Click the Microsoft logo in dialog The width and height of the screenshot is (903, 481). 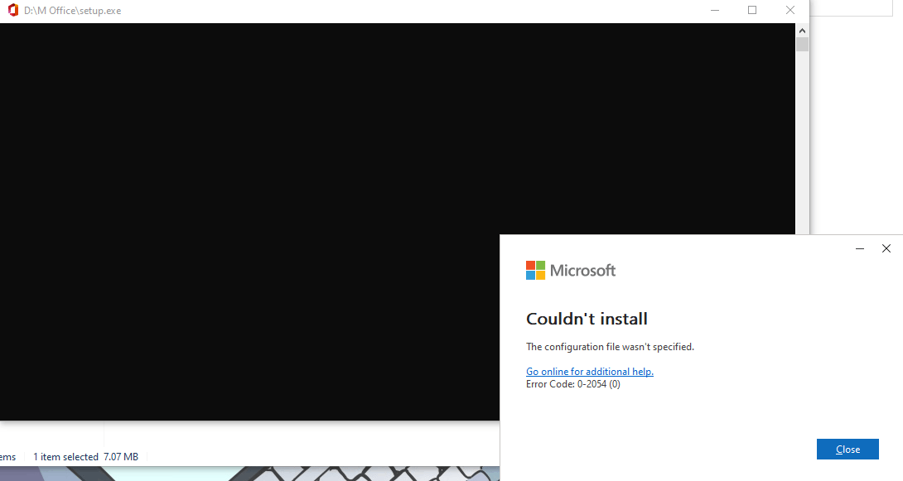[x=571, y=271]
